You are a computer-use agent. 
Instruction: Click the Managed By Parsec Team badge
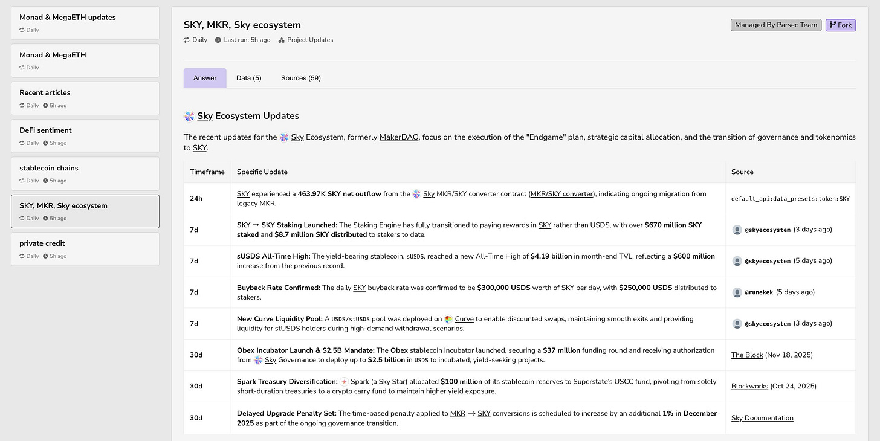pos(776,25)
